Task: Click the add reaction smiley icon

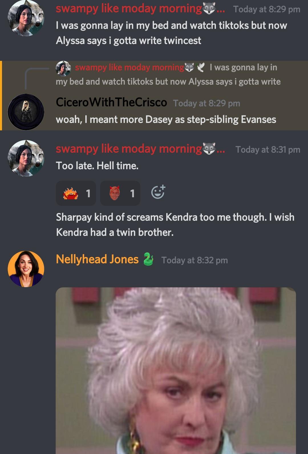Action: pos(158,192)
